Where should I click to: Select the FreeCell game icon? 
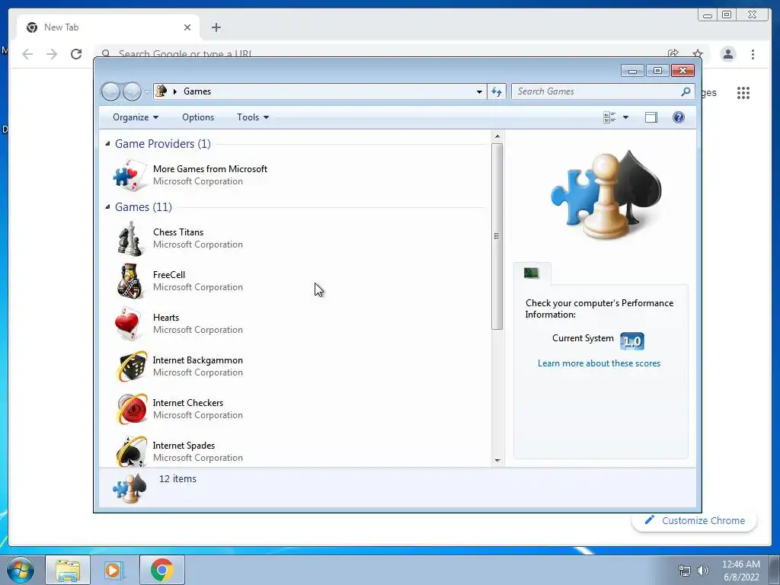[x=130, y=281]
